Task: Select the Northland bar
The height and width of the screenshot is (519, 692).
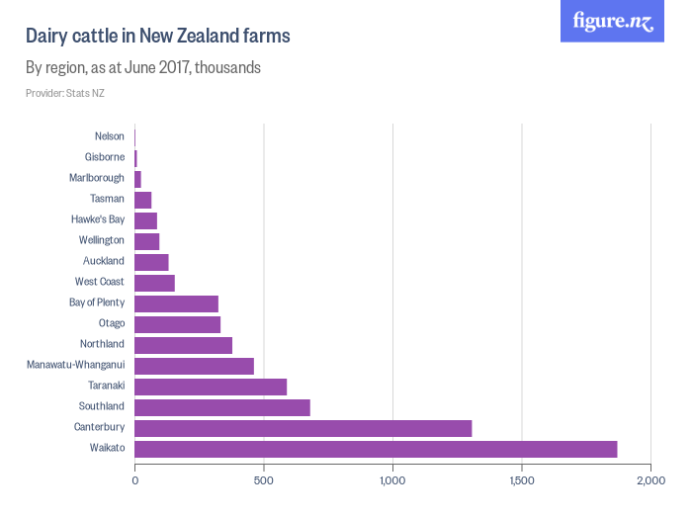Action: coord(183,345)
